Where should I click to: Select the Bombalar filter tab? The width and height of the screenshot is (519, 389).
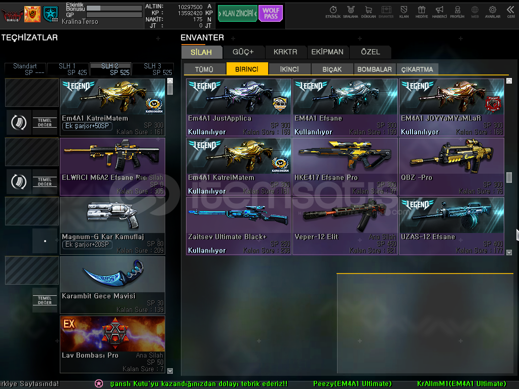pyautogui.click(x=375, y=69)
